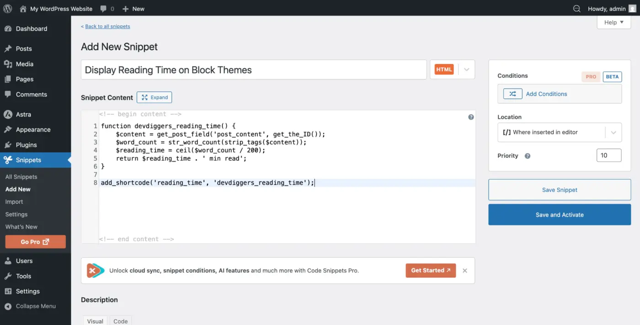
Task: Click the Priority help question mark icon
Action: coord(528,156)
